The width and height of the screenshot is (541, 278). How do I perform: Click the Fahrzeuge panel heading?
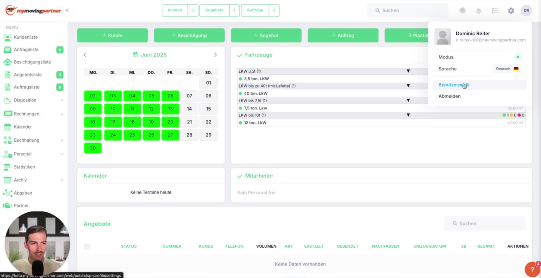coord(258,55)
